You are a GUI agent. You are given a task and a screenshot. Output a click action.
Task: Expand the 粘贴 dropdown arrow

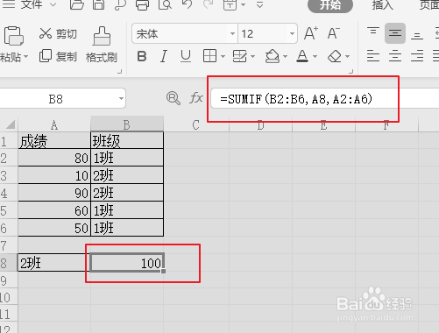[26, 56]
